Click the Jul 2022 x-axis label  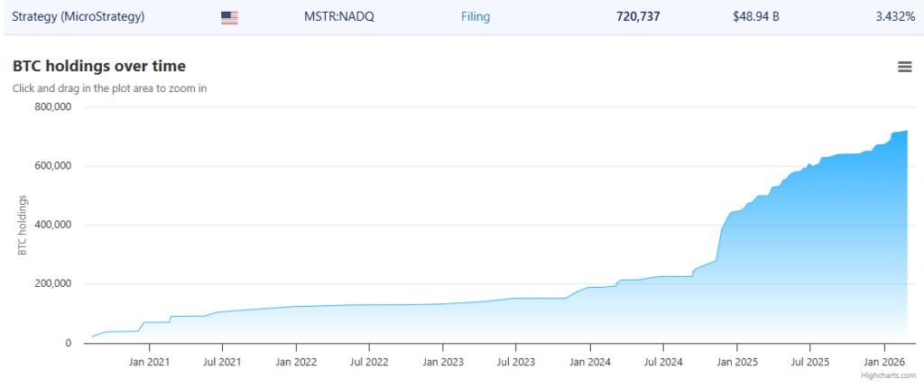click(368, 362)
